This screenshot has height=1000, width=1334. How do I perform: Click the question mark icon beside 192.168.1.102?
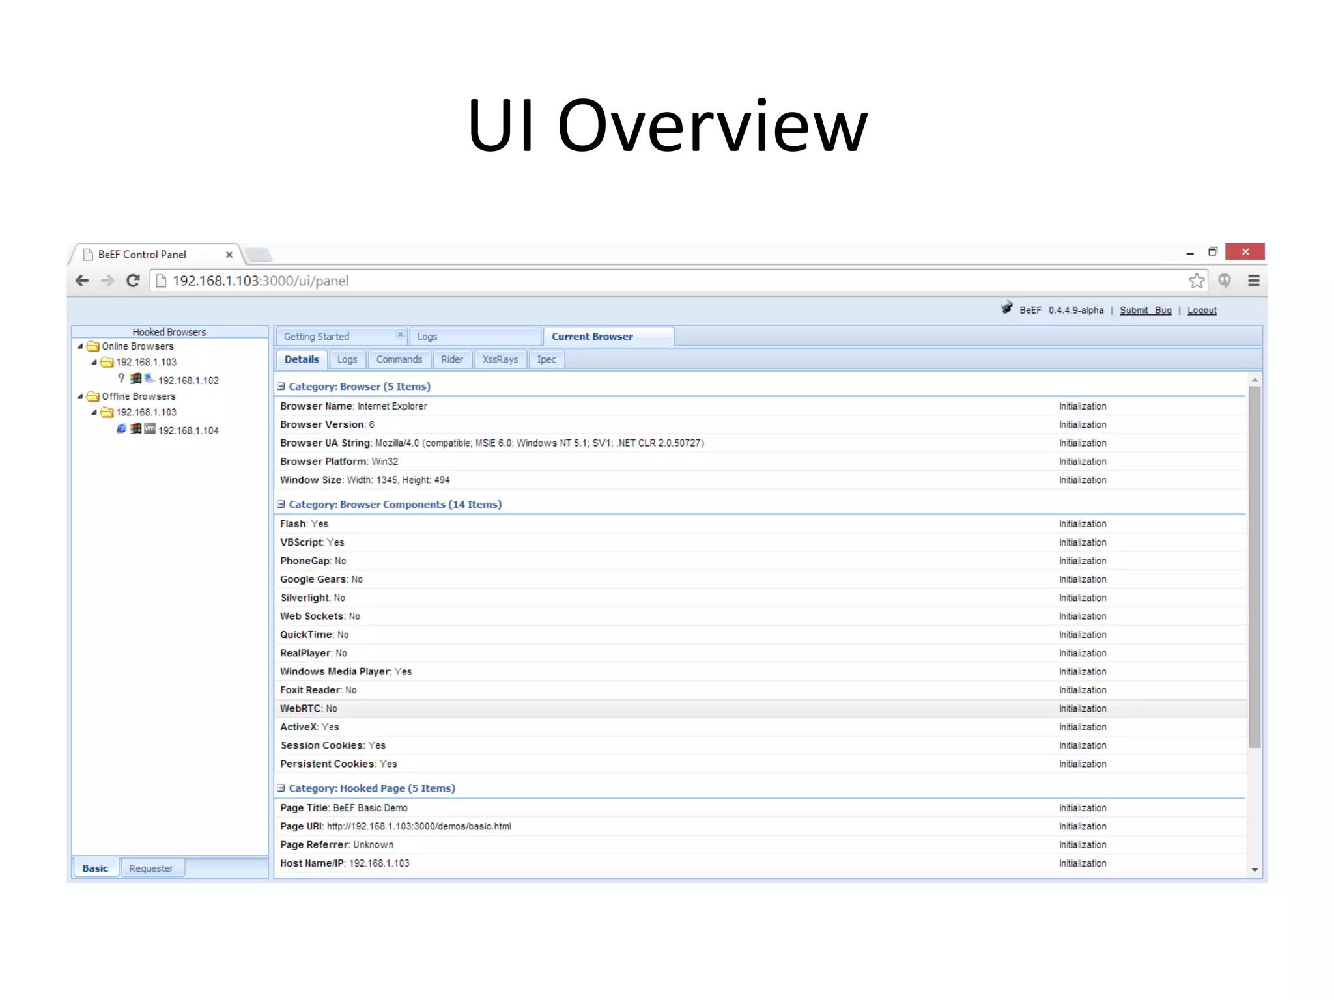(121, 378)
